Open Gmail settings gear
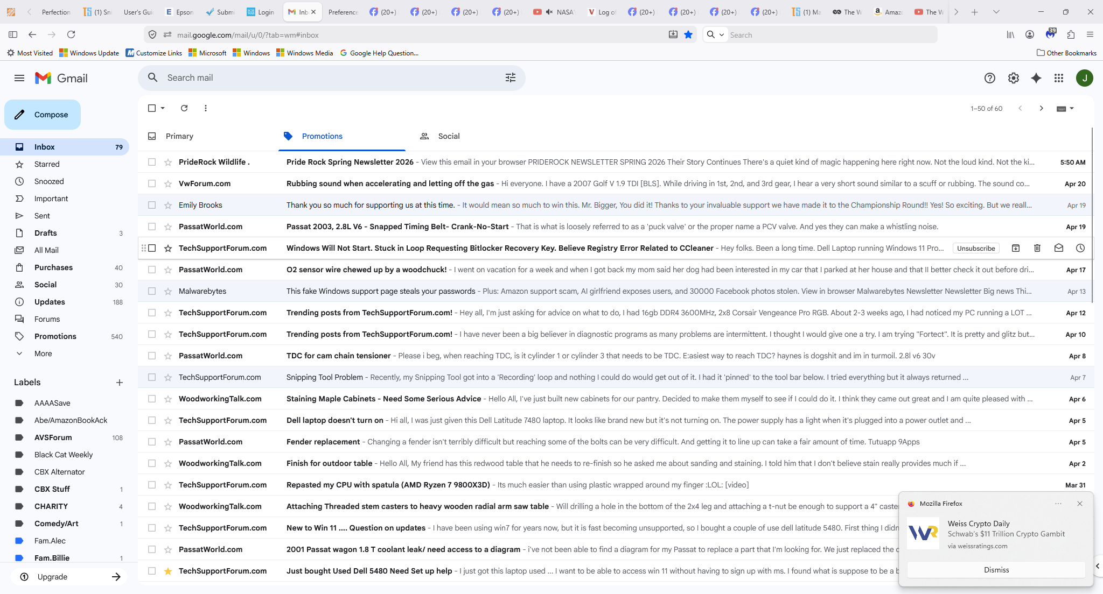The height and width of the screenshot is (594, 1103). [1013, 78]
